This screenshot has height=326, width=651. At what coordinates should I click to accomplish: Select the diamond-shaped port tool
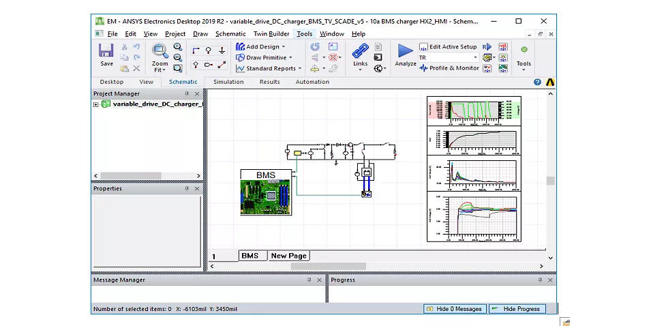[196, 65]
